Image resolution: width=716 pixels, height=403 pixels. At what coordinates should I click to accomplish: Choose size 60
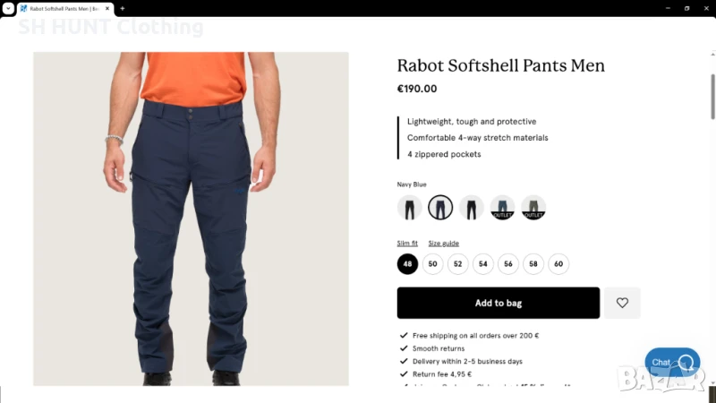558,263
